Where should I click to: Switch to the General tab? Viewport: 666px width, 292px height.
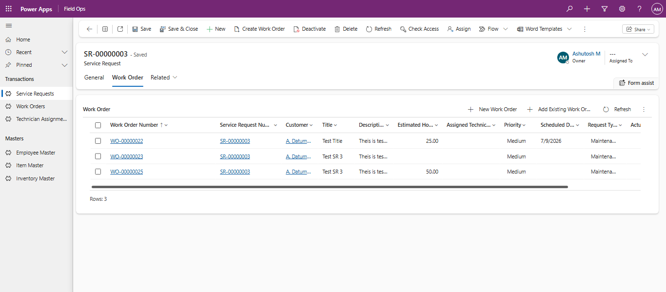click(94, 78)
